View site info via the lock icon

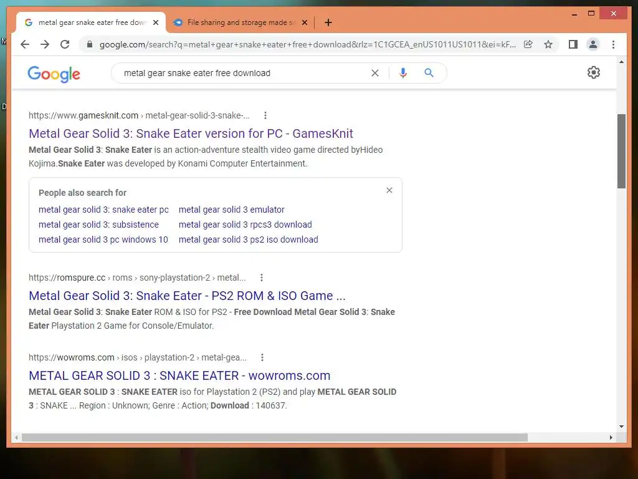click(90, 44)
